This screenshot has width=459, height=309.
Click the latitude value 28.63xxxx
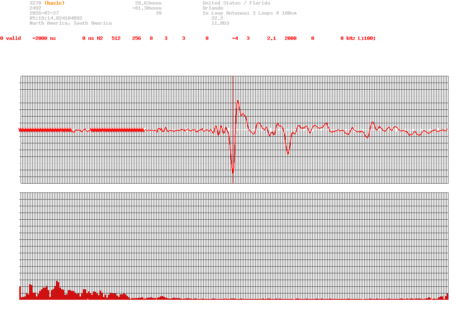tap(148, 3)
